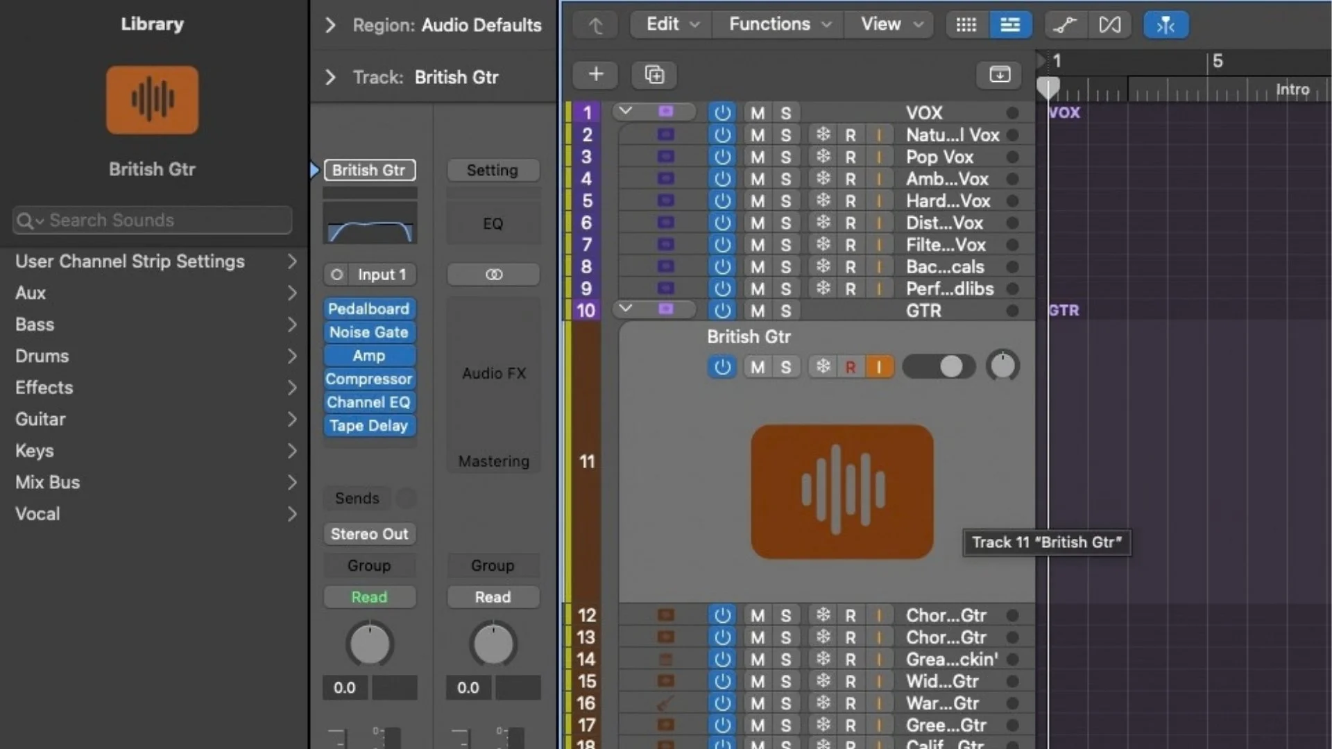Collapse the VOX track stack
The image size is (1332, 749).
(x=625, y=111)
